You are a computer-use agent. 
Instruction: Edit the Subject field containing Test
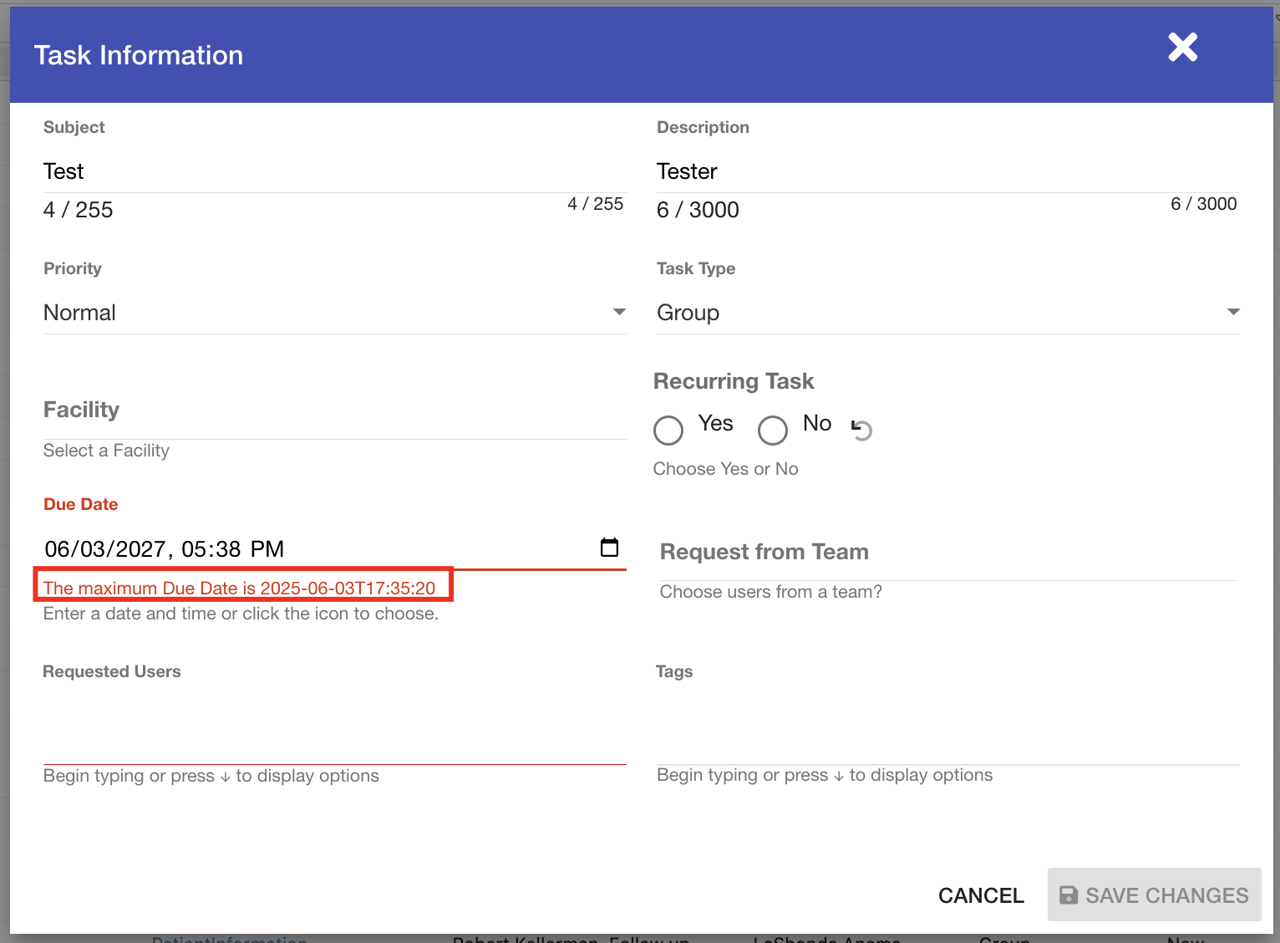pos(334,171)
